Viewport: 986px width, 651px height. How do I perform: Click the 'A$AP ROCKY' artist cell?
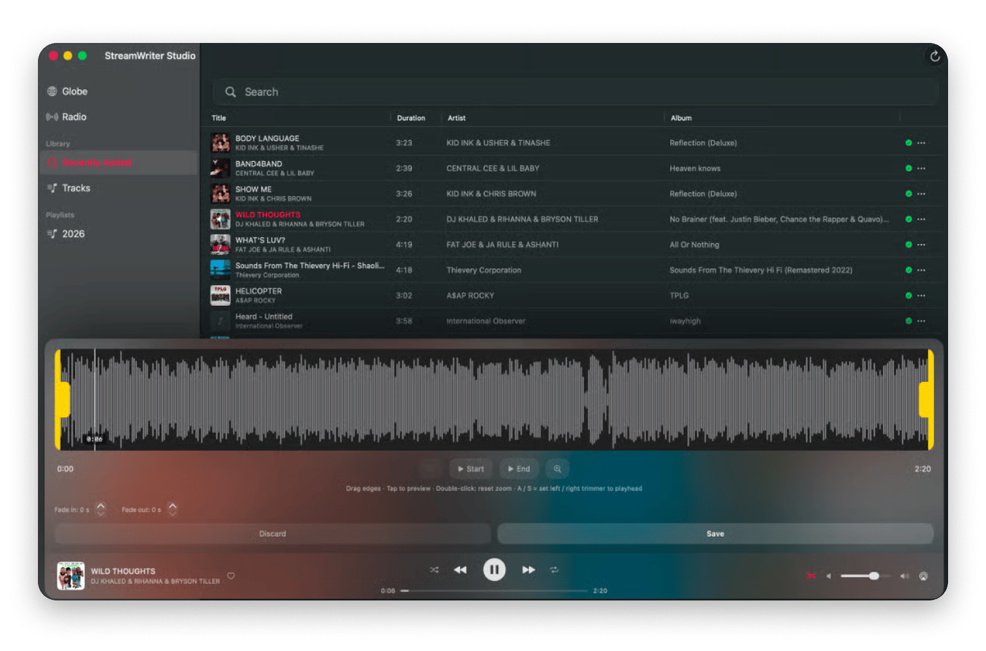(x=470, y=296)
